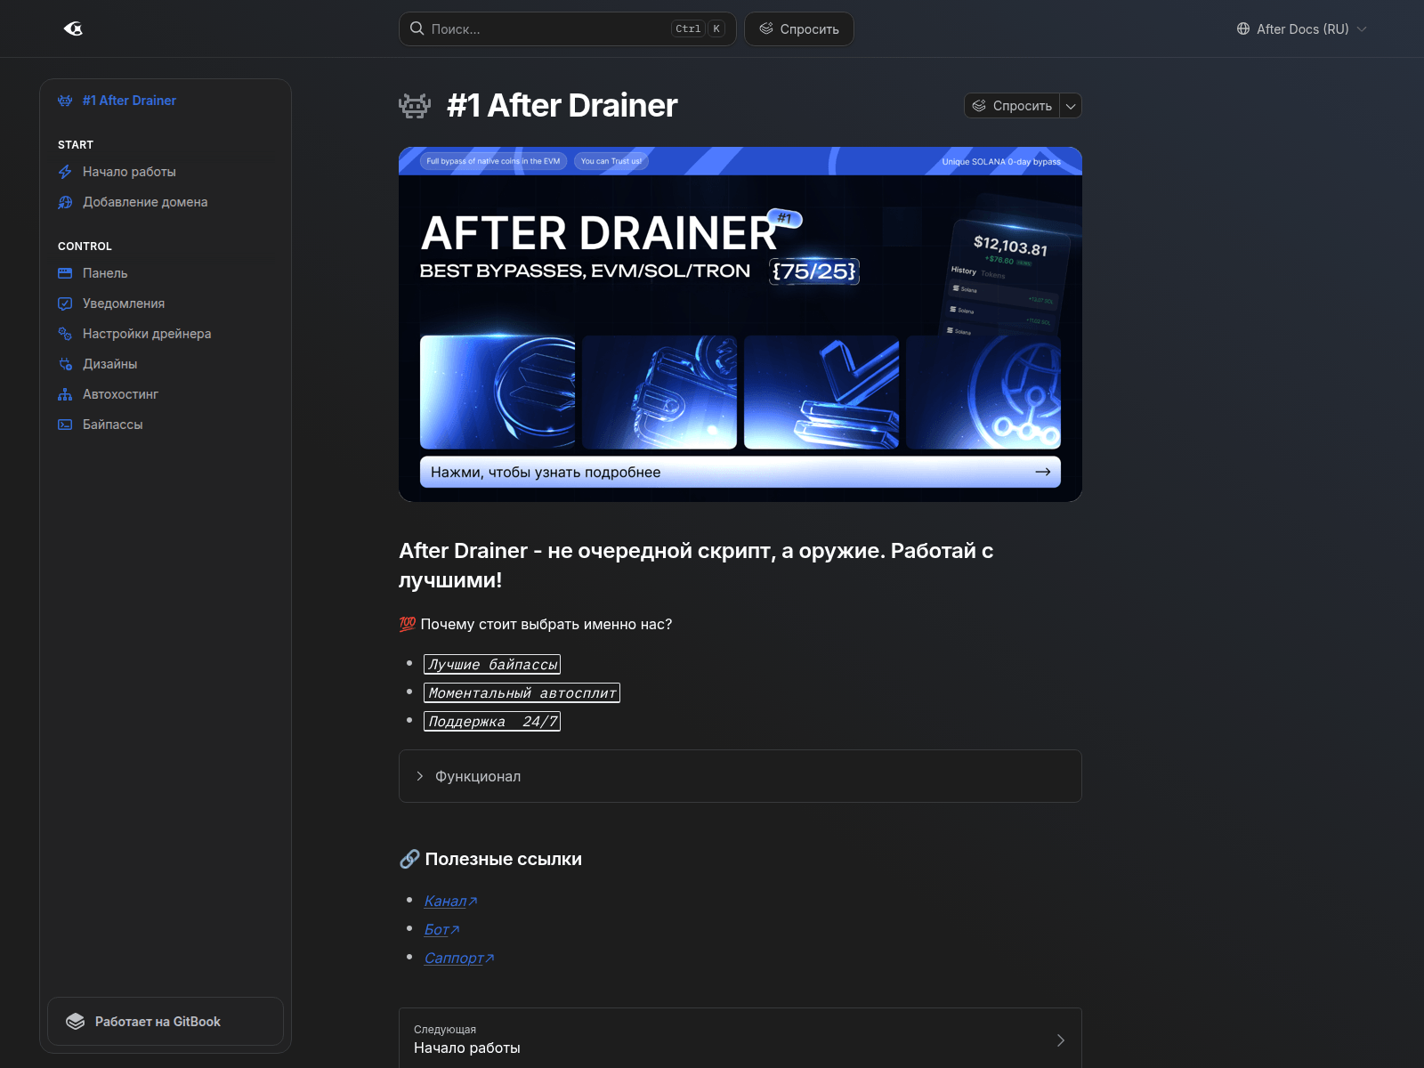Click the Лучшие байпассы text
Image resolution: width=1424 pixels, height=1068 pixels.
[x=492, y=664]
